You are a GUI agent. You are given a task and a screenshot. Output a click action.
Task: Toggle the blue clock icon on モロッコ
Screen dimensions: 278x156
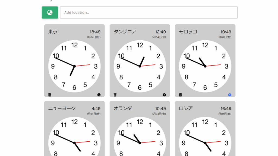pos(230,95)
